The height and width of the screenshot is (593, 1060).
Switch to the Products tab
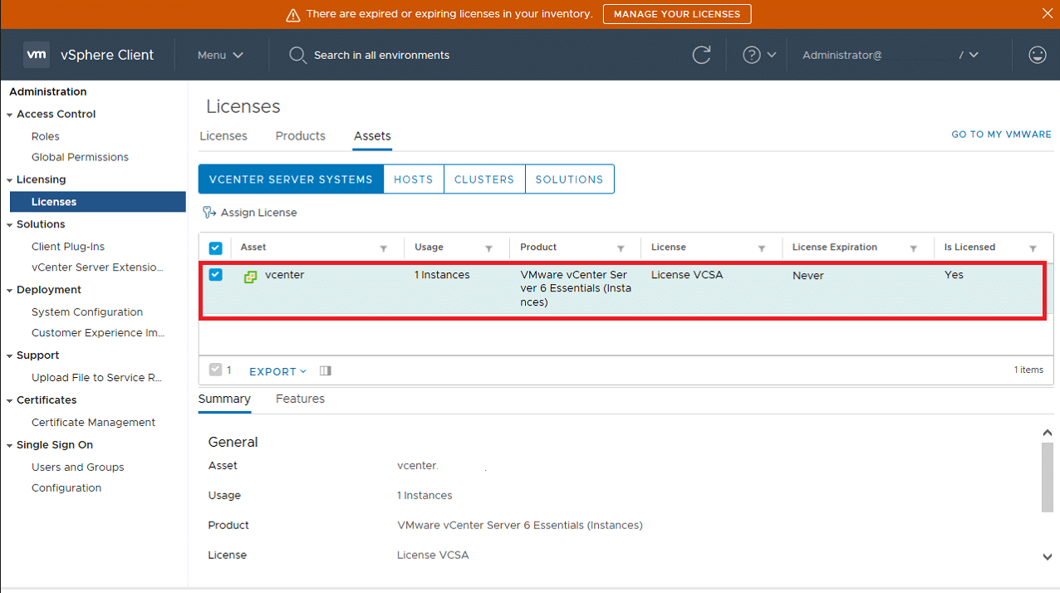click(301, 136)
